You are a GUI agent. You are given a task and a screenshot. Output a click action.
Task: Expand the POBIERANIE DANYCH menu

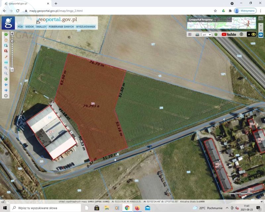[x=61, y=26]
